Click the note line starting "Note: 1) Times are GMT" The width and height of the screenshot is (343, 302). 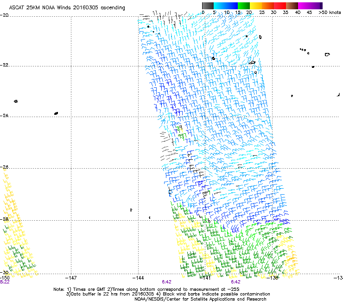(x=146, y=289)
